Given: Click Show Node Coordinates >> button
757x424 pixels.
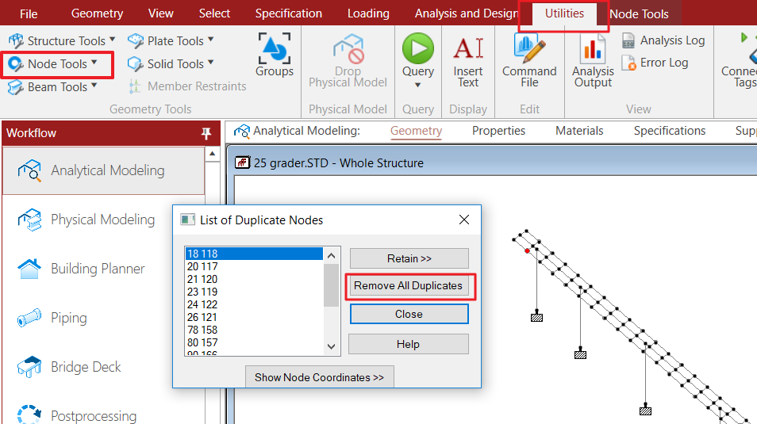Looking at the screenshot, I should point(320,377).
